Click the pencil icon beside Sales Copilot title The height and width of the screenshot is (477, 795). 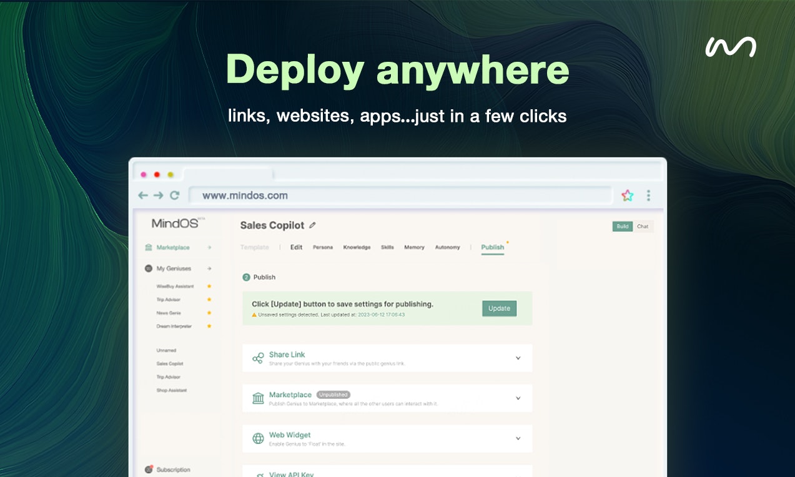click(312, 225)
